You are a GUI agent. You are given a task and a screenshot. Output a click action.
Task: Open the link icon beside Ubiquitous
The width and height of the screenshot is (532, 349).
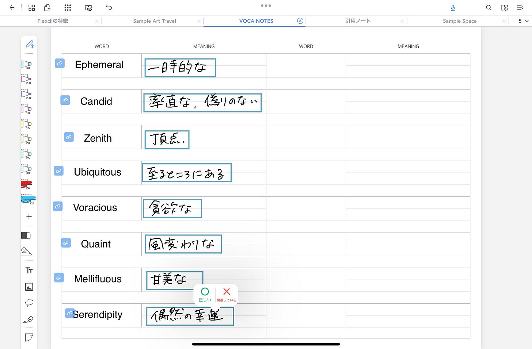tap(58, 171)
